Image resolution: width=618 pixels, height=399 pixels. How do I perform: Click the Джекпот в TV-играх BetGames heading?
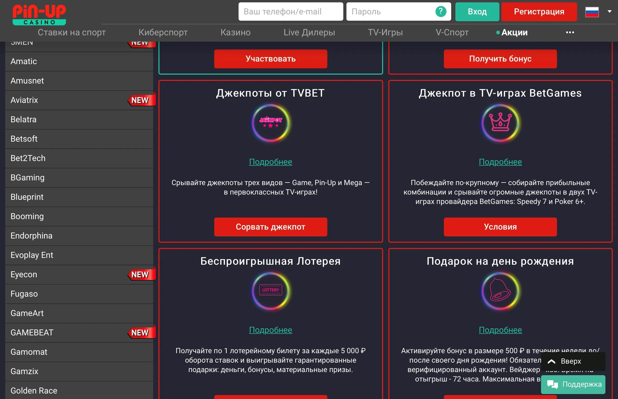point(500,93)
